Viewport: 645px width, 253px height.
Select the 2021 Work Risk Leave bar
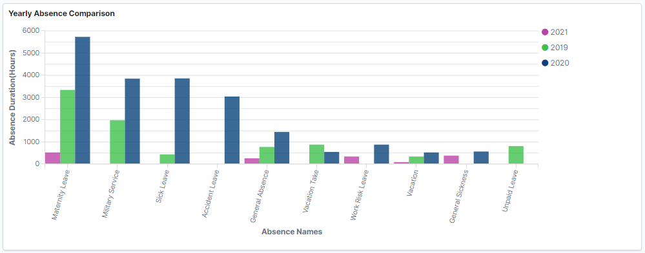tap(352, 160)
